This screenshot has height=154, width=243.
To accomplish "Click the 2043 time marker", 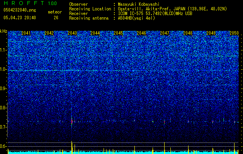I will pos(72,33).
